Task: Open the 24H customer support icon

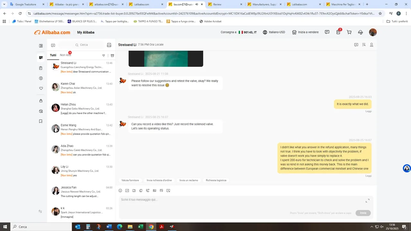Action: 360,32
